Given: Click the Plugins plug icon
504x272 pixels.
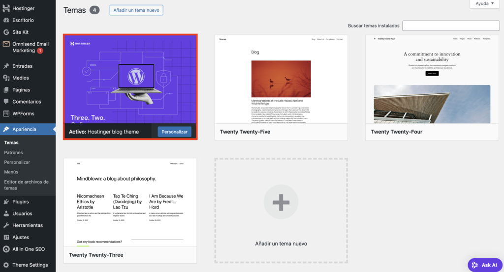Looking at the screenshot, I should click(6, 201).
